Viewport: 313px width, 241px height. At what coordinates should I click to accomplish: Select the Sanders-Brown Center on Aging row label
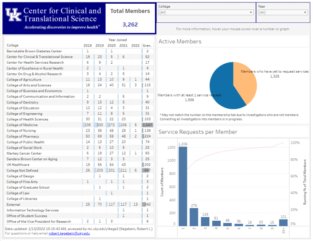[x=32, y=159]
